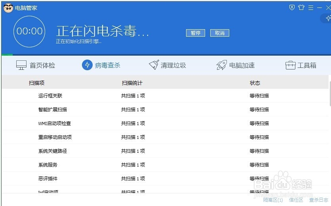Select the 电脑加速 tab
This screenshot has width=331, height=206.
coord(235,65)
